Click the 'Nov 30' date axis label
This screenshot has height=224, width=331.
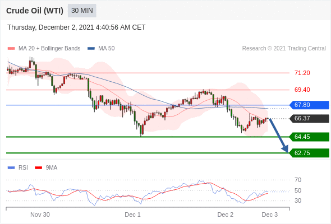[40, 214]
